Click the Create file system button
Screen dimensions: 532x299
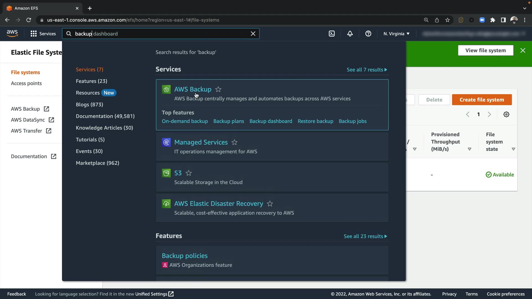point(482,100)
